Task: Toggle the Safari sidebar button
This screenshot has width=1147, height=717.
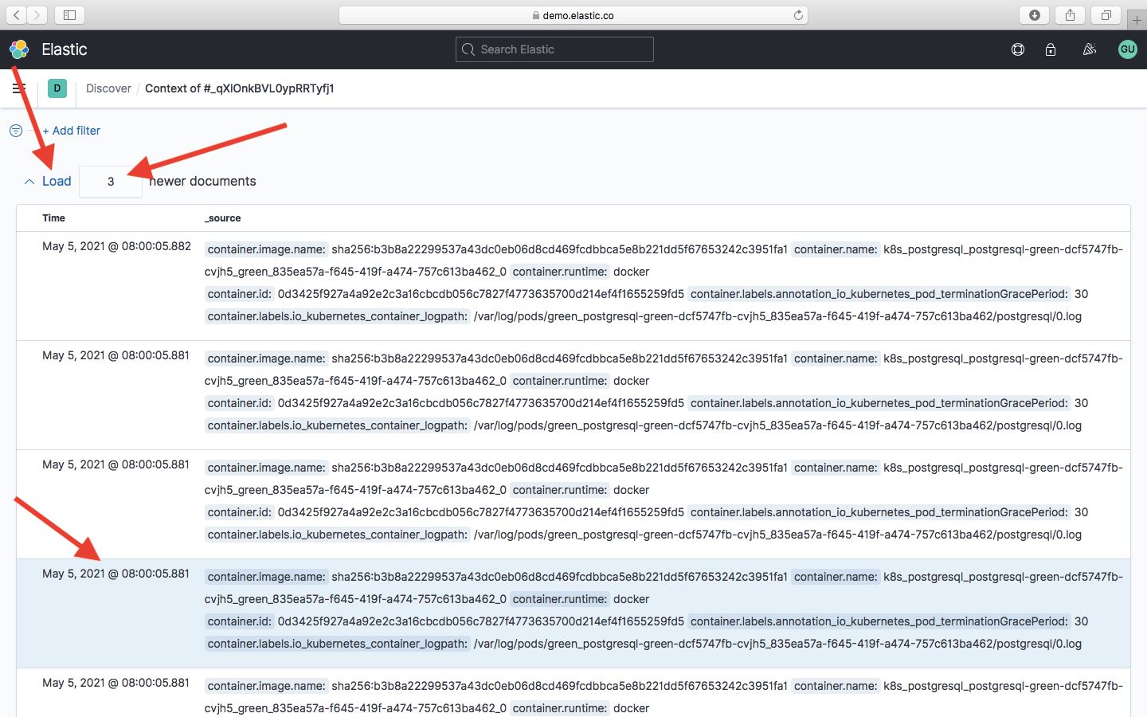Action: (69, 15)
